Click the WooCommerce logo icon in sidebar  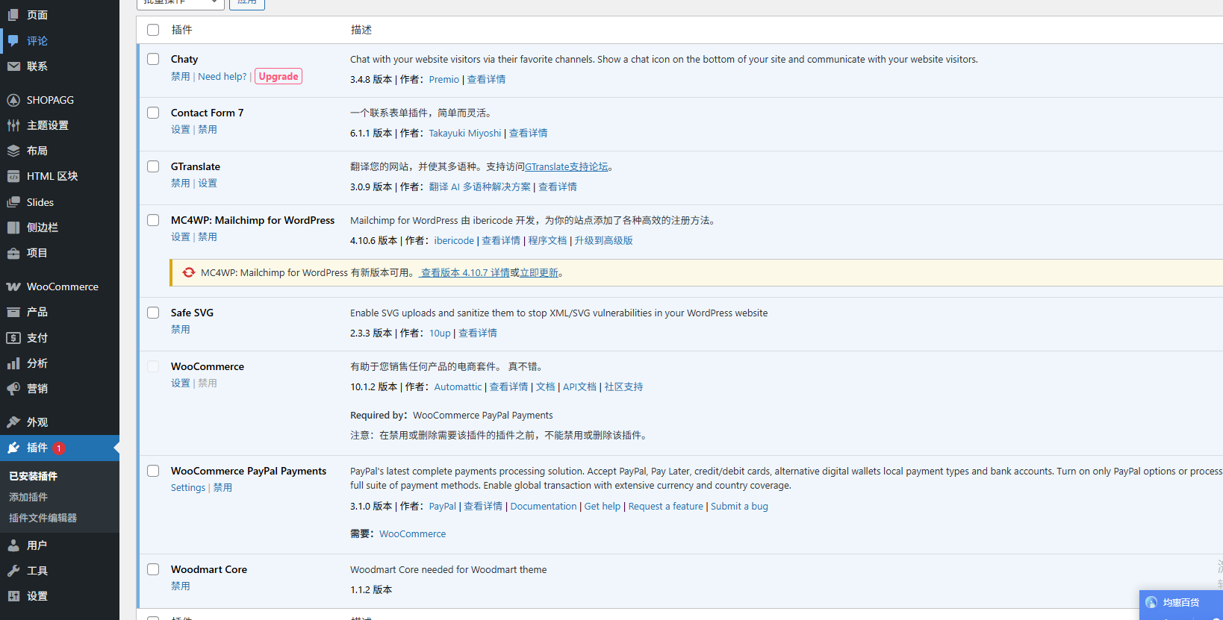13,286
